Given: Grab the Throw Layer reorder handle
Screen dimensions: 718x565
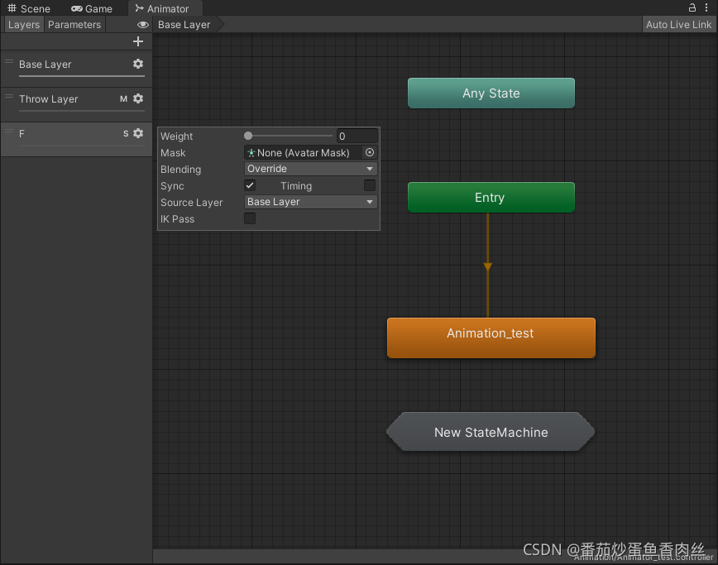Looking at the screenshot, I should click(x=9, y=96).
